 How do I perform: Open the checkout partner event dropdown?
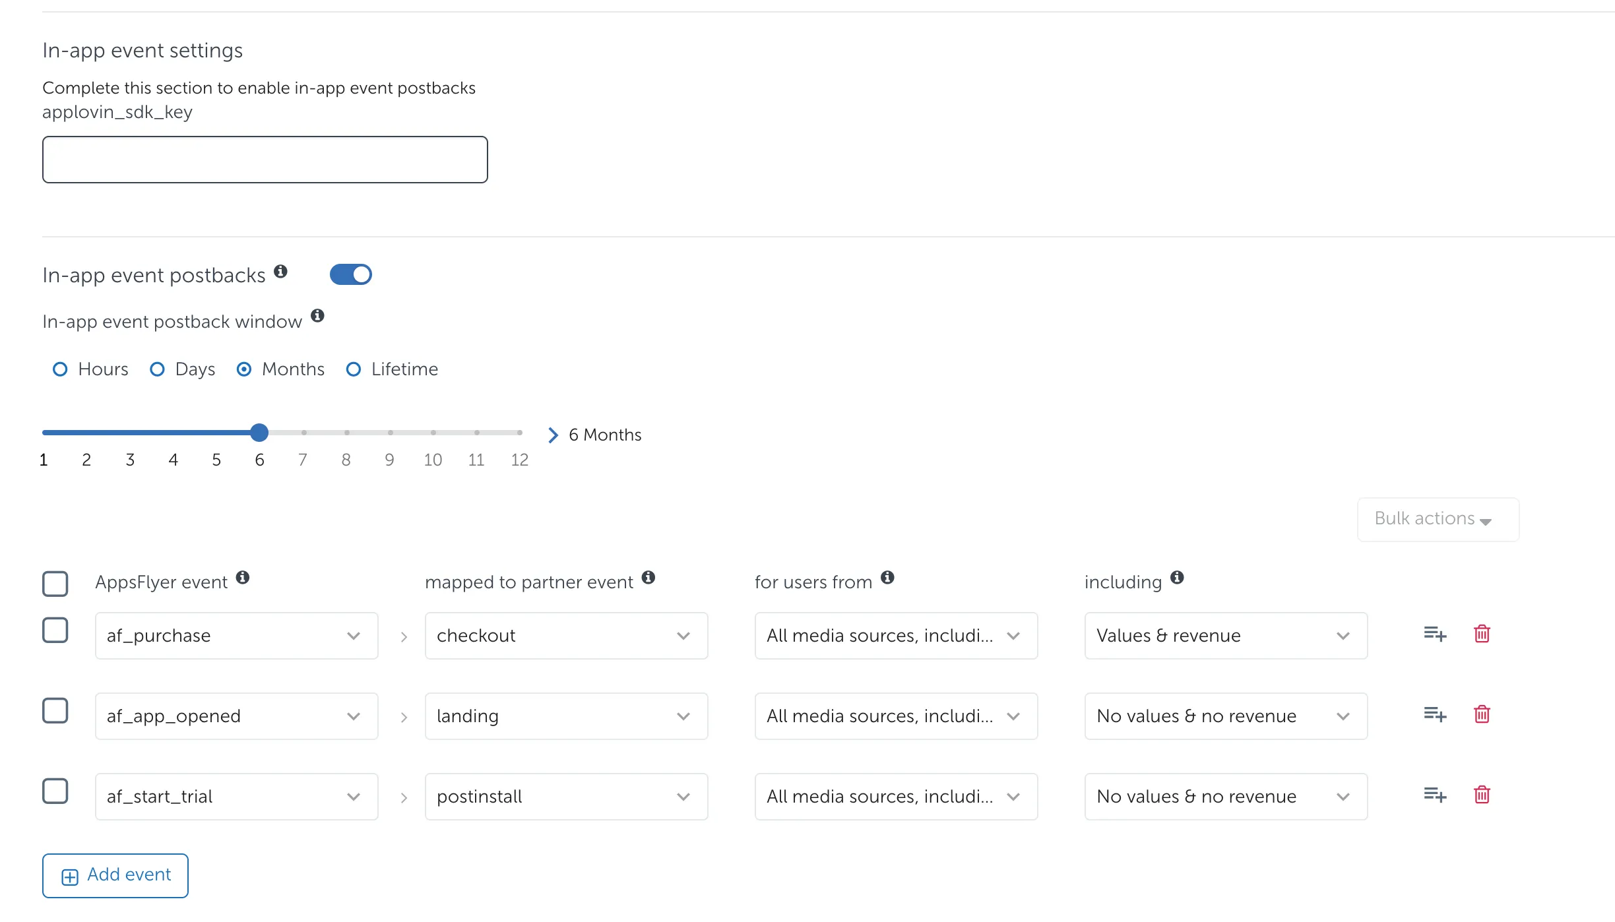(567, 636)
